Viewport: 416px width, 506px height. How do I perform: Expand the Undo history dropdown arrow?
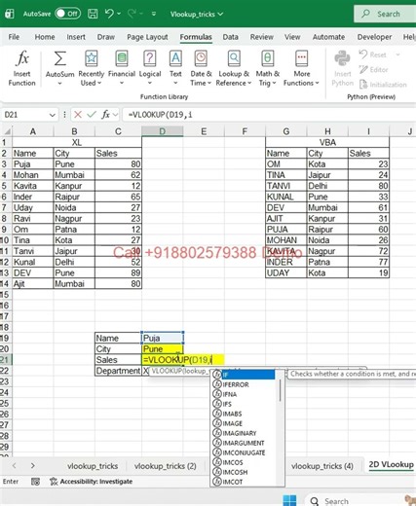coord(119,14)
